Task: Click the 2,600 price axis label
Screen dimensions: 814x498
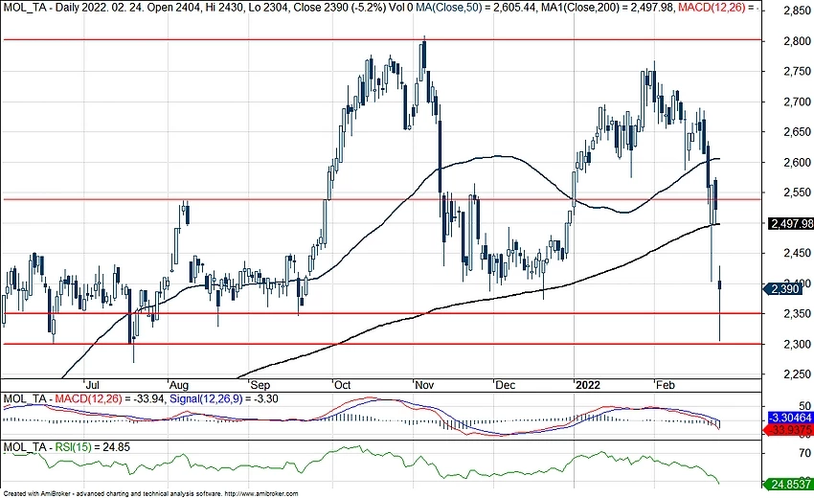Action: click(x=797, y=163)
